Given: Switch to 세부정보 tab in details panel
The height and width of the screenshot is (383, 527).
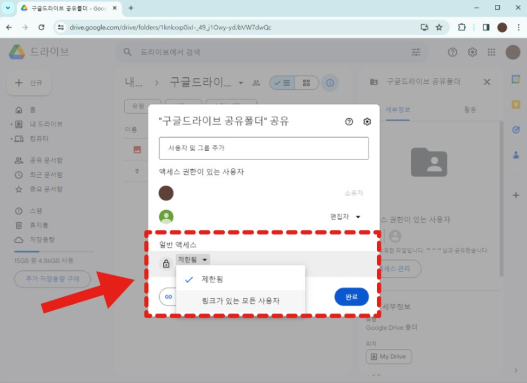Looking at the screenshot, I should tap(398, 110).
